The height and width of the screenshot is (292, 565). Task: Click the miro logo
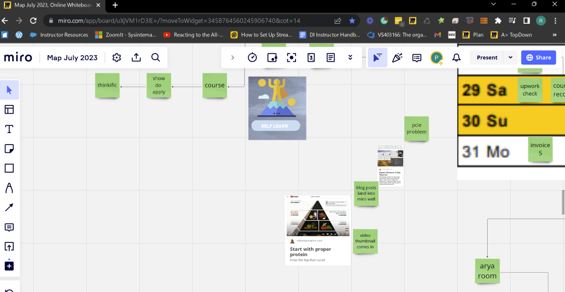18,57
